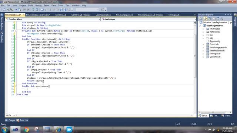Open the frmcheckbox class name dropdown

[100, 19]
